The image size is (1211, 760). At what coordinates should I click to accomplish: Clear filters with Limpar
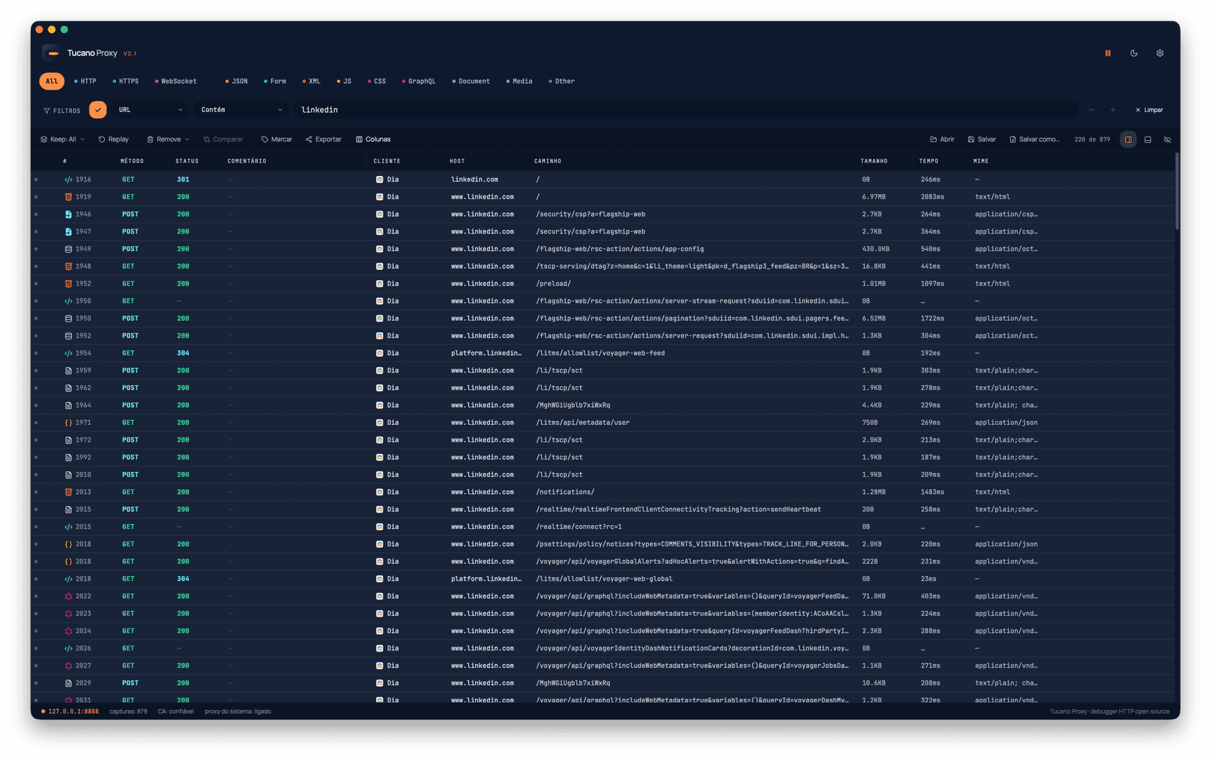(x=1149, y=110)
